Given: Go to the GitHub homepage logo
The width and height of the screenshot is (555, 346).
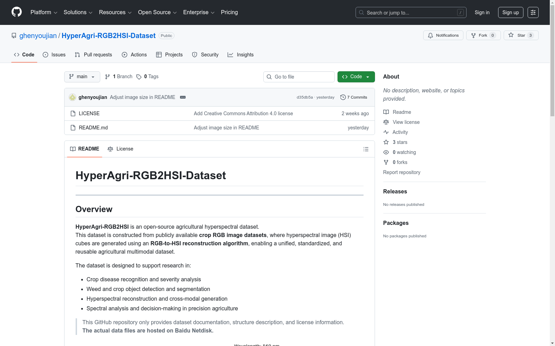Looking at the screenshot, I should pos(17,12).
